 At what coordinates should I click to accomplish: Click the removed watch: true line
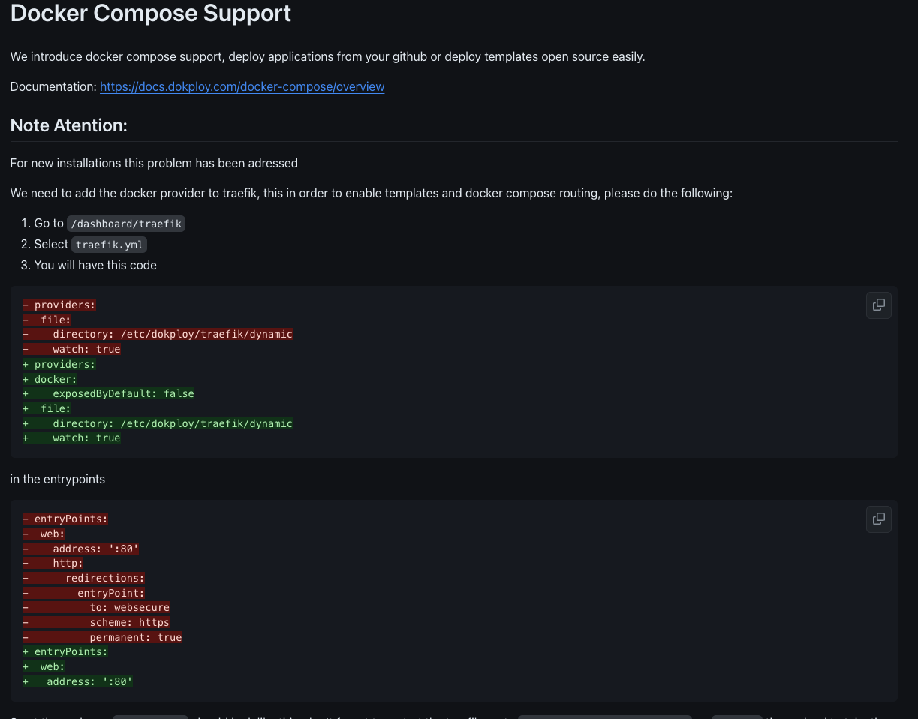pyautogui.click(x=86, y=349)
